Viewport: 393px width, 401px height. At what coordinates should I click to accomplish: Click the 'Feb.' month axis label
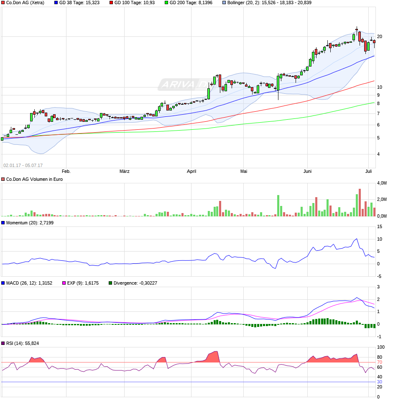click(x=66, y=171)
